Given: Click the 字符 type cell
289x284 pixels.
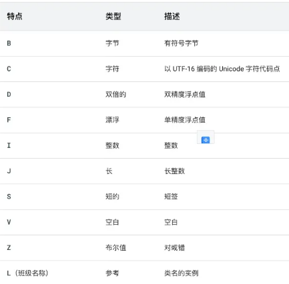Looking at the screenshot, I should 112,69.
